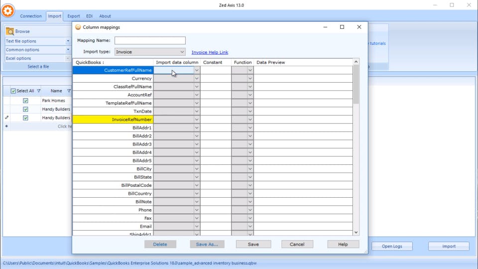The image size is (478, 269).
Task: Uncheck the last Handy Builders checkbox
Action: point(25,118)
